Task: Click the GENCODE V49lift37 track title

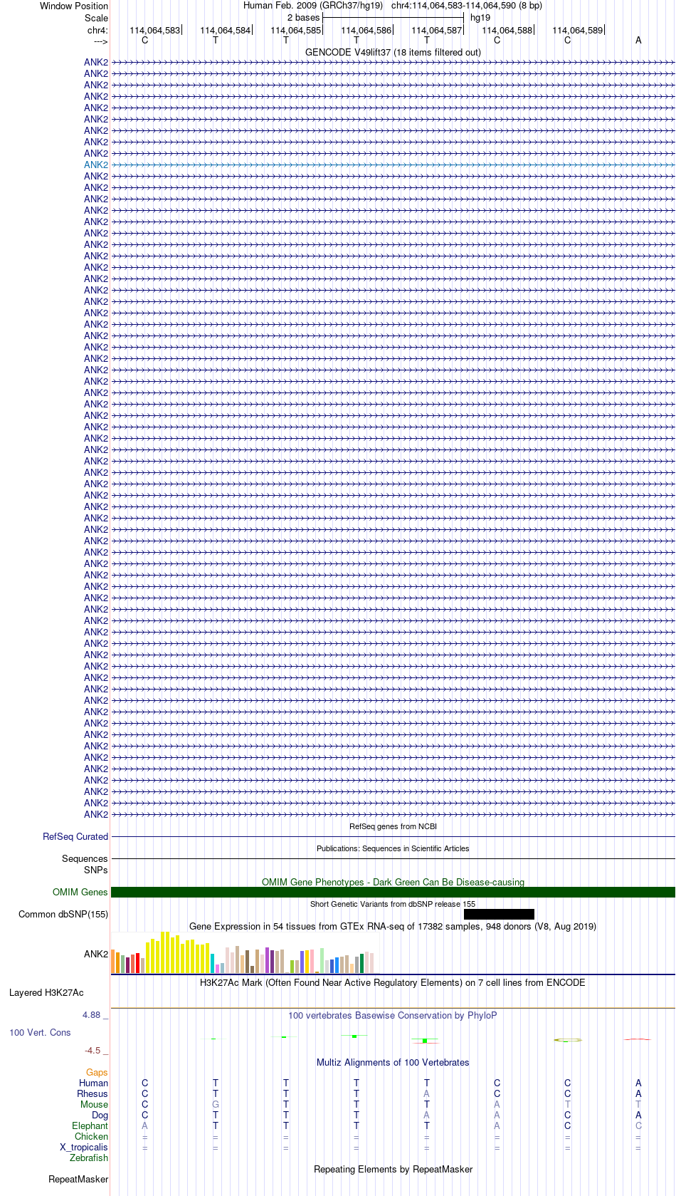Action: pyautogui.click(x=393, y=53)
